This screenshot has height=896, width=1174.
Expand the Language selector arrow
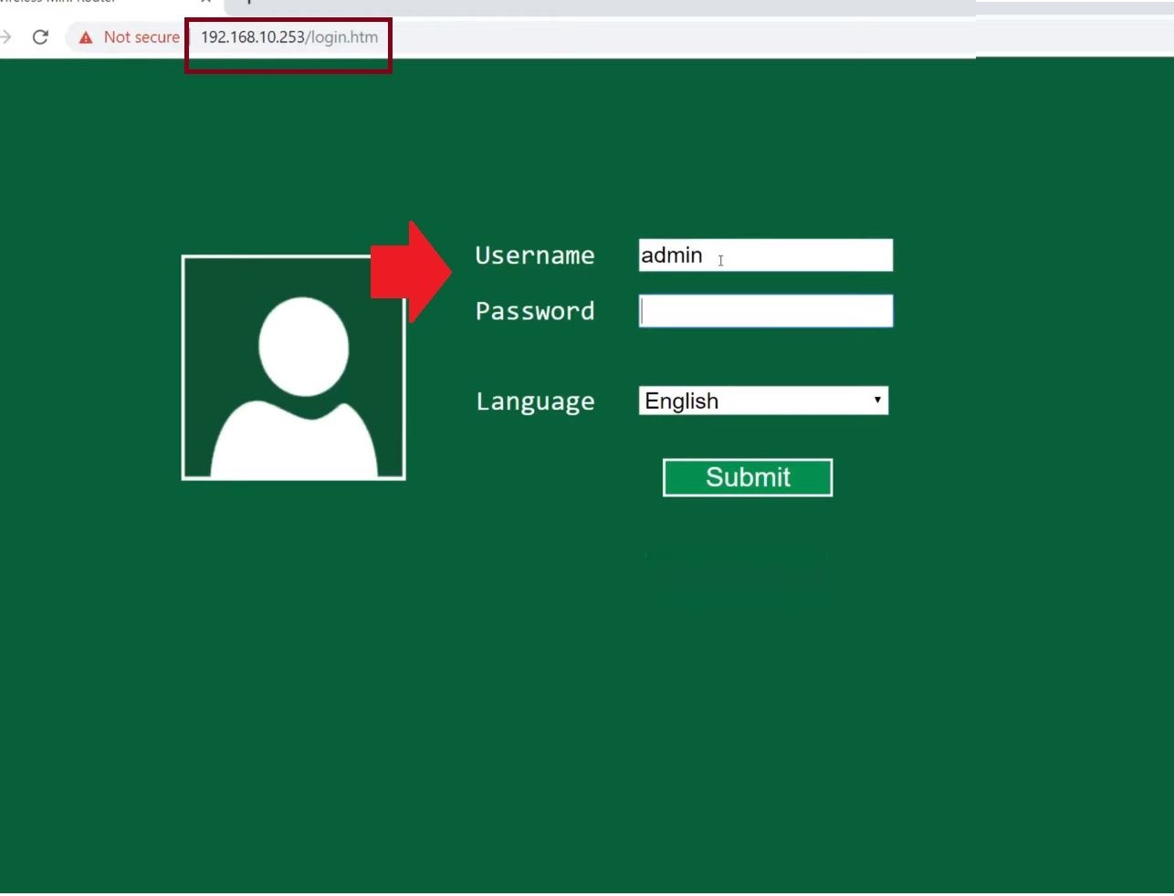(876, 401)
